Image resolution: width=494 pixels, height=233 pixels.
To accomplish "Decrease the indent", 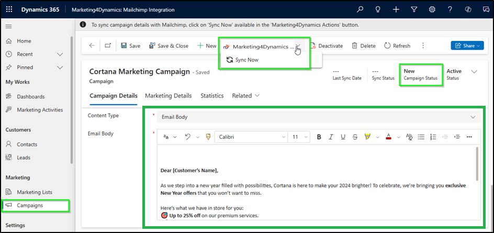I will pyautogui.click(x=445, y=137).
